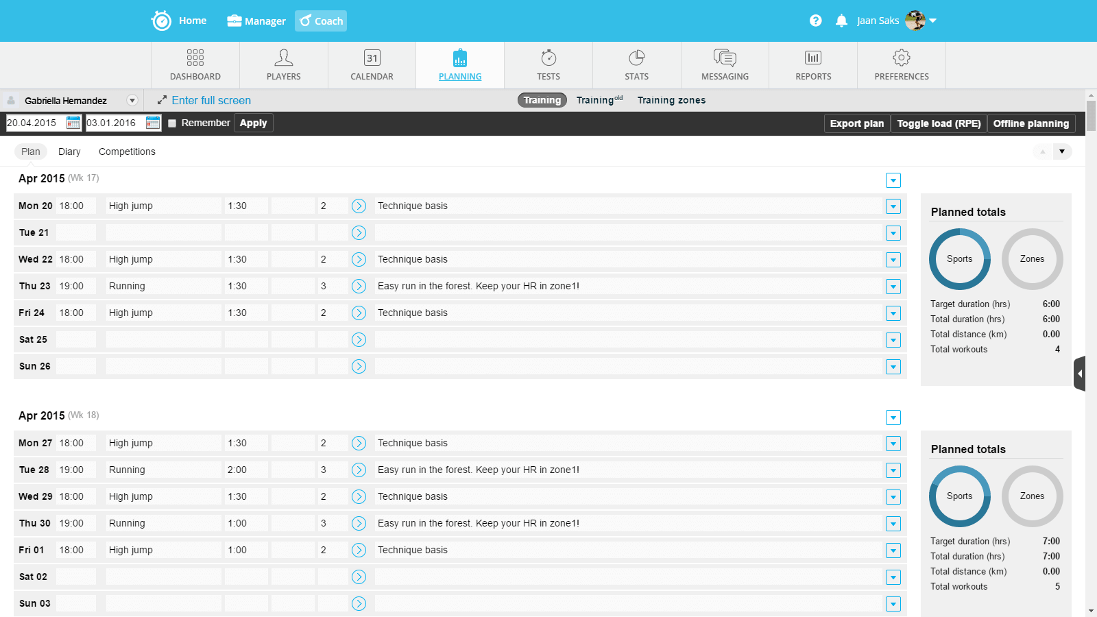The height and width of the screenshot is (617, 1097).
Task: Open the Stats pie chart icon
Action: (636, 58)
